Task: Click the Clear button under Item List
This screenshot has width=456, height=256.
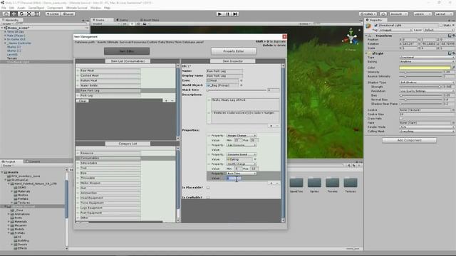Action: coord(83,101)
